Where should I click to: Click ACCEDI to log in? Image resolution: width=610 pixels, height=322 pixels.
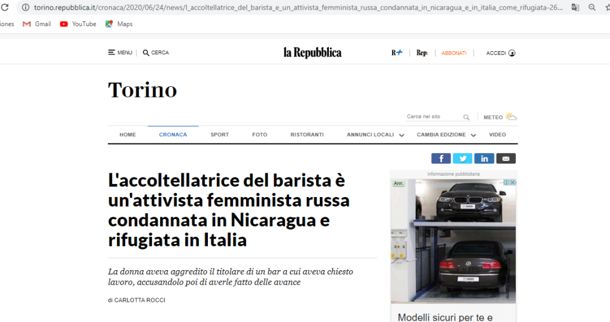tap(500, 53)
